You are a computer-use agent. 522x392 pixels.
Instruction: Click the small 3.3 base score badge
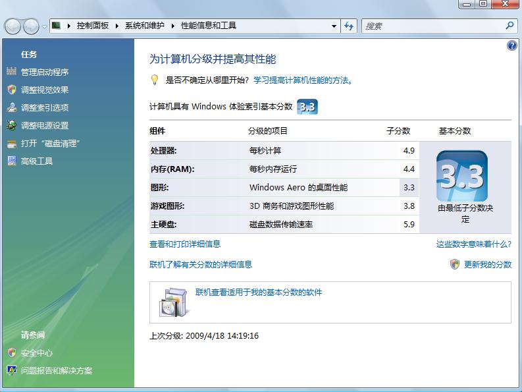[307, 107]
